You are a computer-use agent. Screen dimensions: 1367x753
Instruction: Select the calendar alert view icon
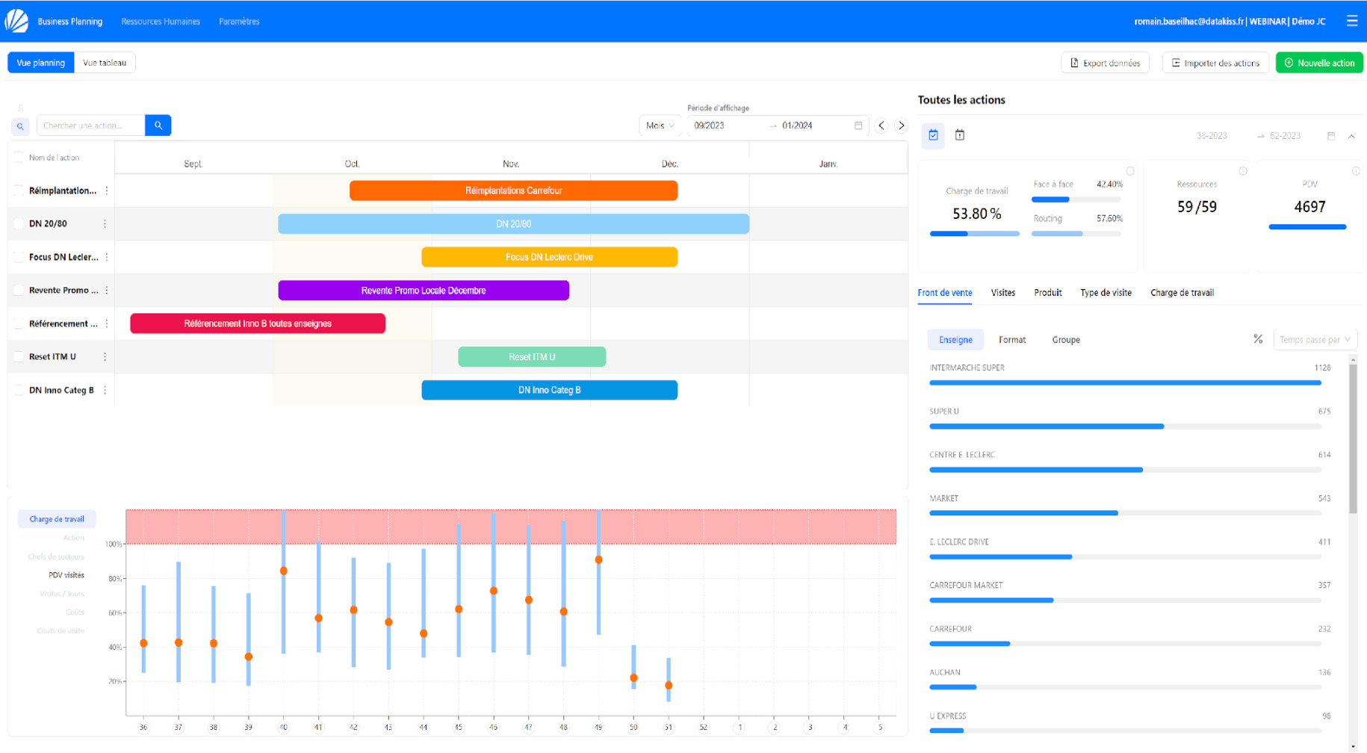[960, 135]
